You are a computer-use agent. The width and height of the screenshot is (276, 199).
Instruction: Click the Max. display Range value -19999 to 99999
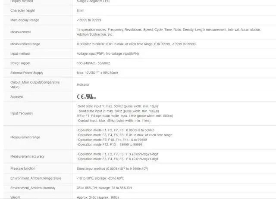pos(89,20)
